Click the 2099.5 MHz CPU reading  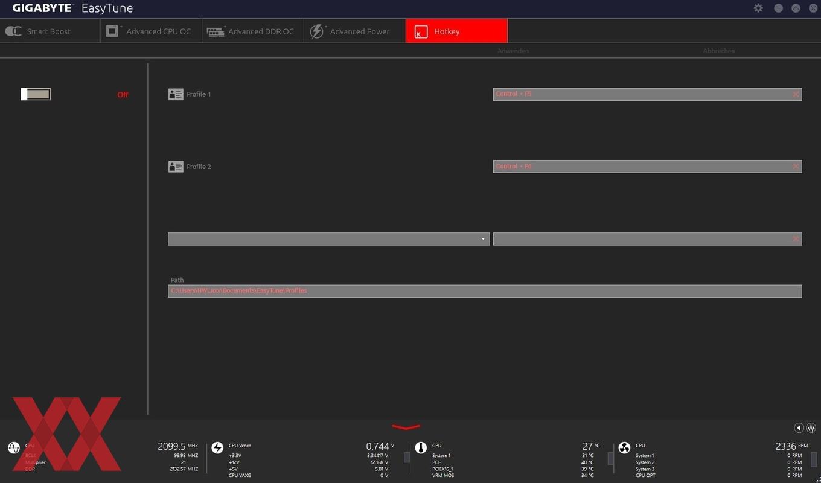(x=177, y=446)
